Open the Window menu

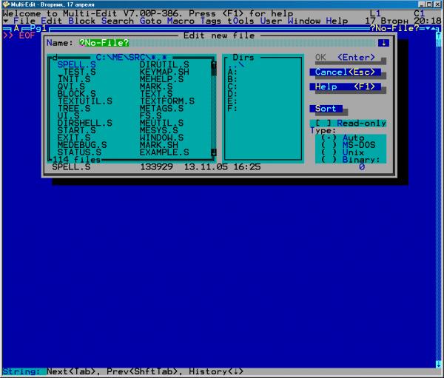[304, 21]
